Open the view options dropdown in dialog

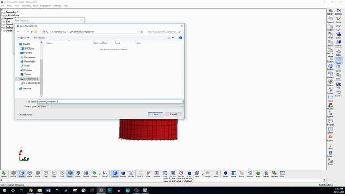[x=173, y=38]
